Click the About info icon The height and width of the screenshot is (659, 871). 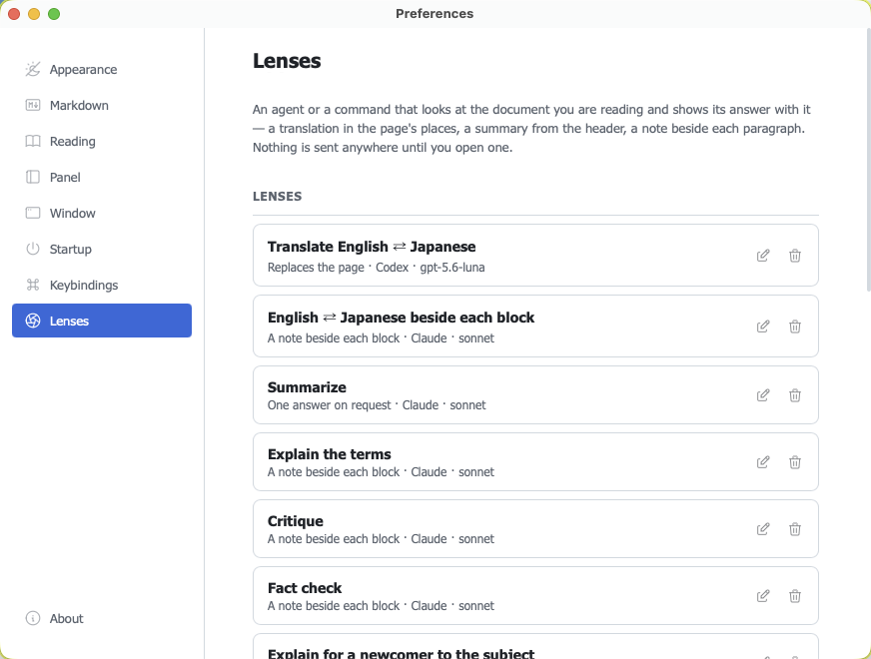pos(33,618)
